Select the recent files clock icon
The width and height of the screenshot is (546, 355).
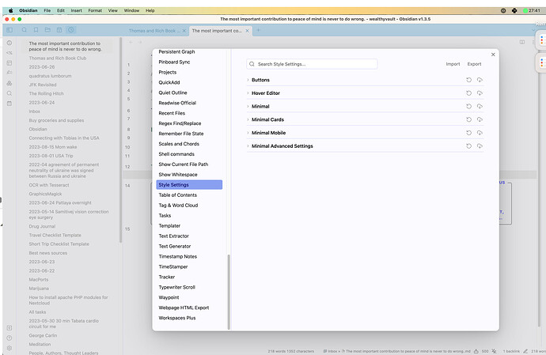71,30
